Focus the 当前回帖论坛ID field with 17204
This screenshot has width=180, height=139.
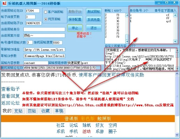[x=32, y=11]
